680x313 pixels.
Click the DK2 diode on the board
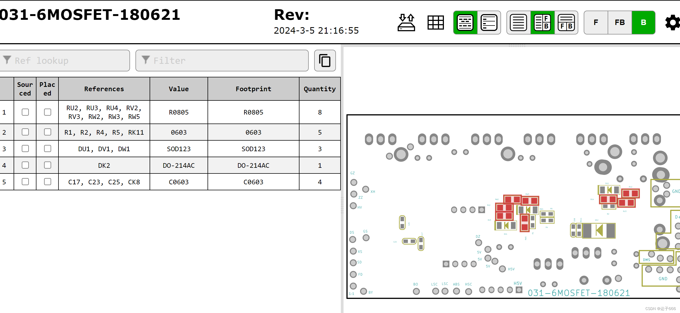coord(599,231)
